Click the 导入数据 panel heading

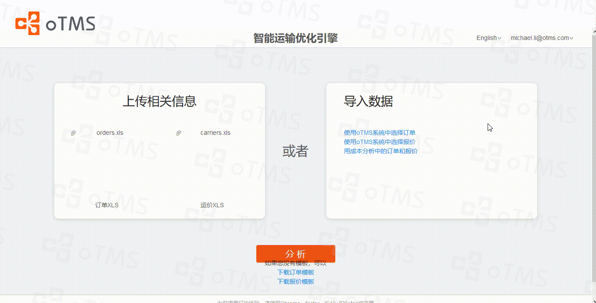368,101
